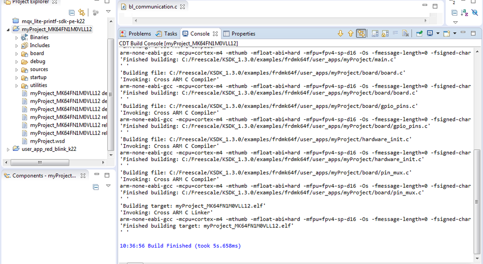Collapse all in Components view toolbar
The height and width of the screenshot is (264, 483).
(96, 187)
